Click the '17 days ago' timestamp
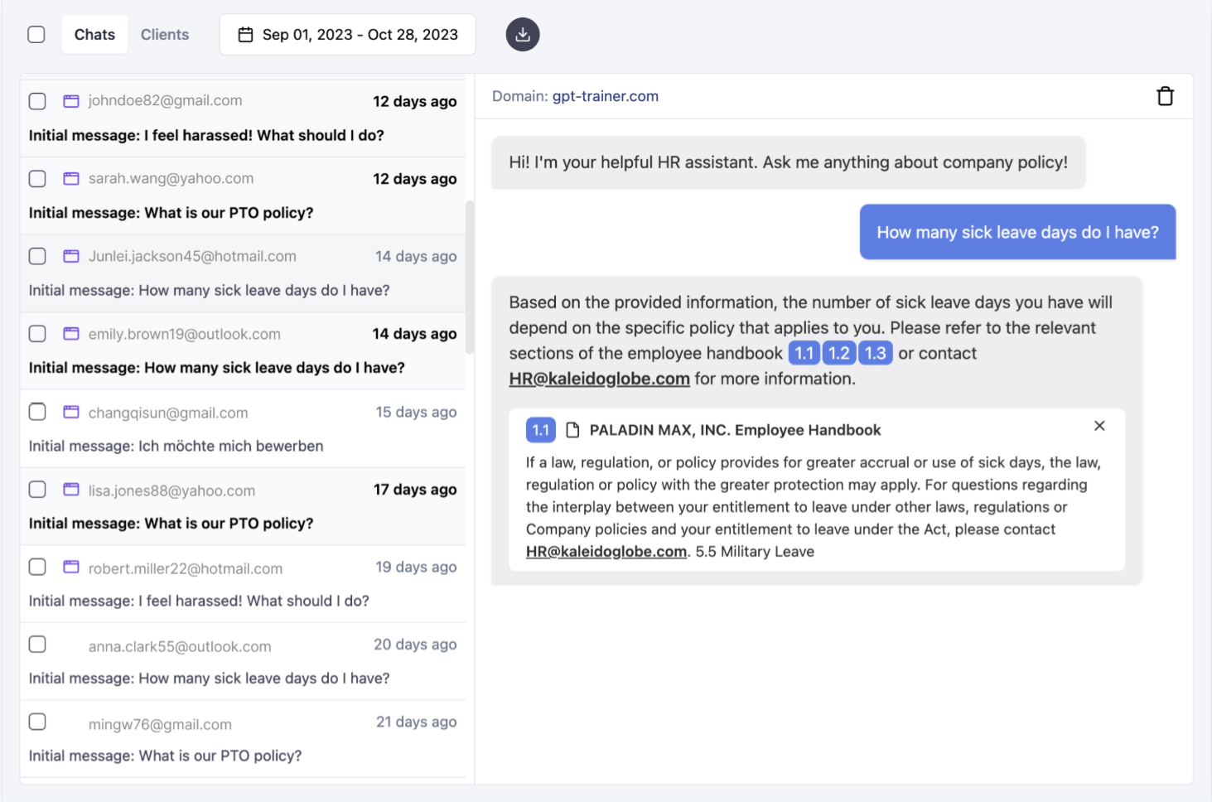 point(415,490)
